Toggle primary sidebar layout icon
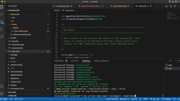Screen dimensions: 180x101 click(x=170, y=1)
